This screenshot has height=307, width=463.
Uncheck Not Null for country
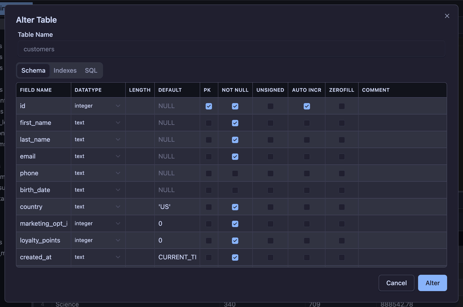pyautogui.click(x=235, y=207)
